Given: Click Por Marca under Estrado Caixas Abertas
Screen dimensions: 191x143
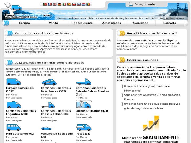Looking at the screenshot, I should pyautogui.click(x=81, y=98).
